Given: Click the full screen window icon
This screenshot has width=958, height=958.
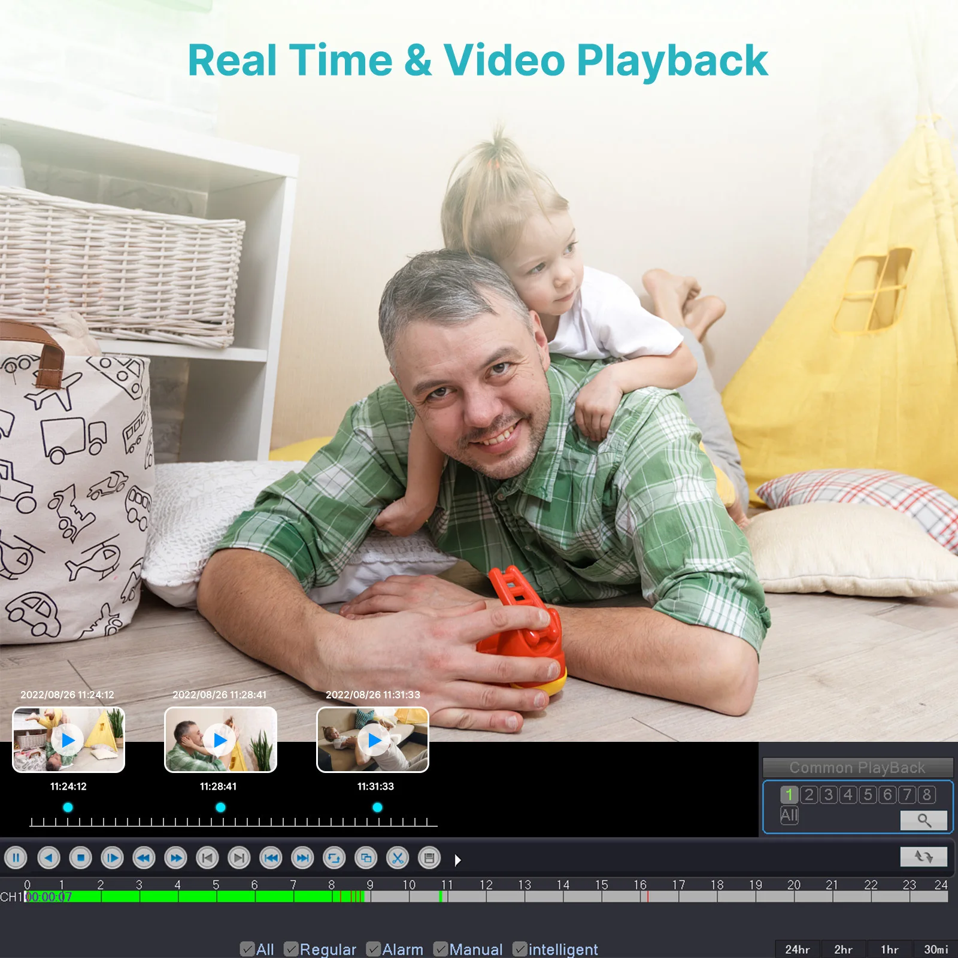Looking at the screenshot, I should (366, 858).
